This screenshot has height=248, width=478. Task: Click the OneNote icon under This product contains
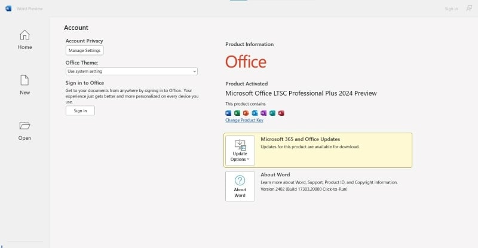pos(263,113)
